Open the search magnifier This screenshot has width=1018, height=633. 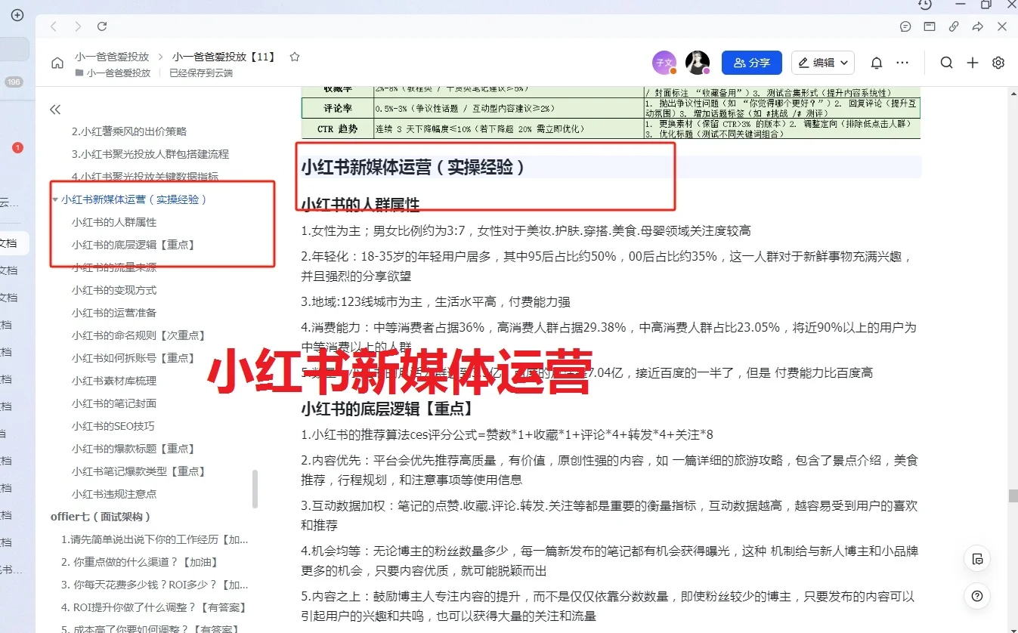coord(946,63)
